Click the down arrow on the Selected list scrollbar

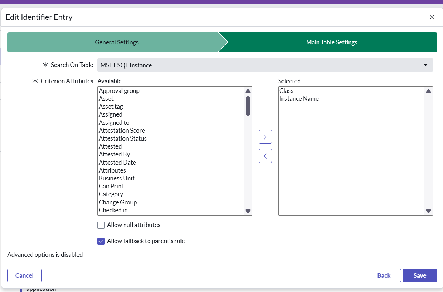click(x=428, y=211)
